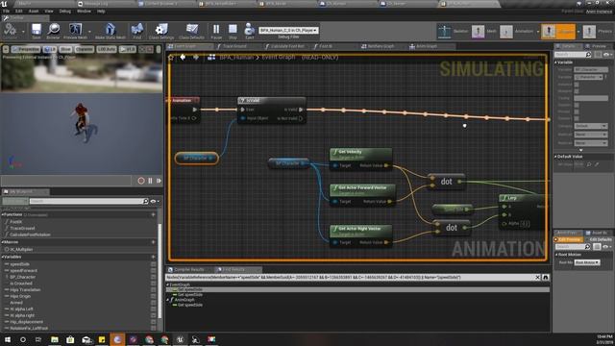Open the Asset menu
615x346 pixels.
pos(34,12)
